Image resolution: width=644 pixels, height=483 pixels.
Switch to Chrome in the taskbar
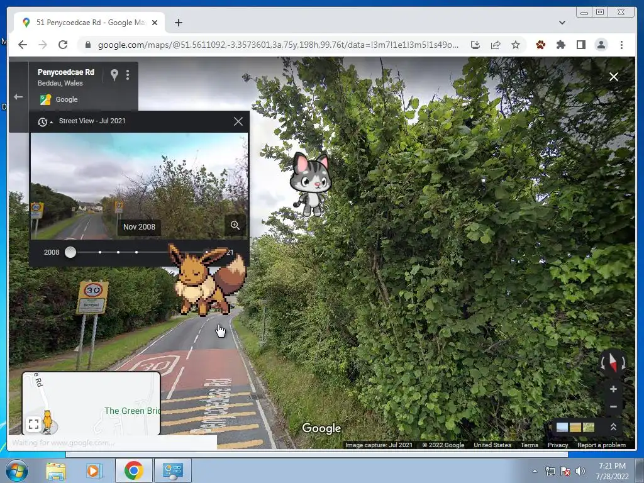(x=133, y=470)
